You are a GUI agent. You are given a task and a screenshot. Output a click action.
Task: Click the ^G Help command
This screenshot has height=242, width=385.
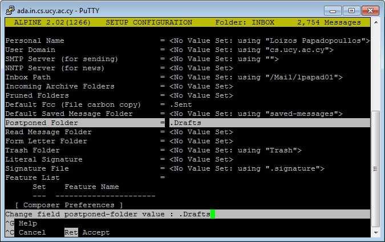point(21,223)
